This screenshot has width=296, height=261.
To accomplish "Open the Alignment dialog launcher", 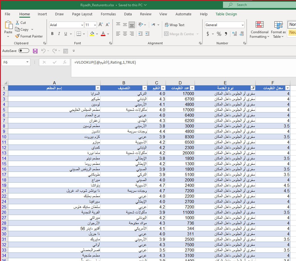I will point(200,43).
